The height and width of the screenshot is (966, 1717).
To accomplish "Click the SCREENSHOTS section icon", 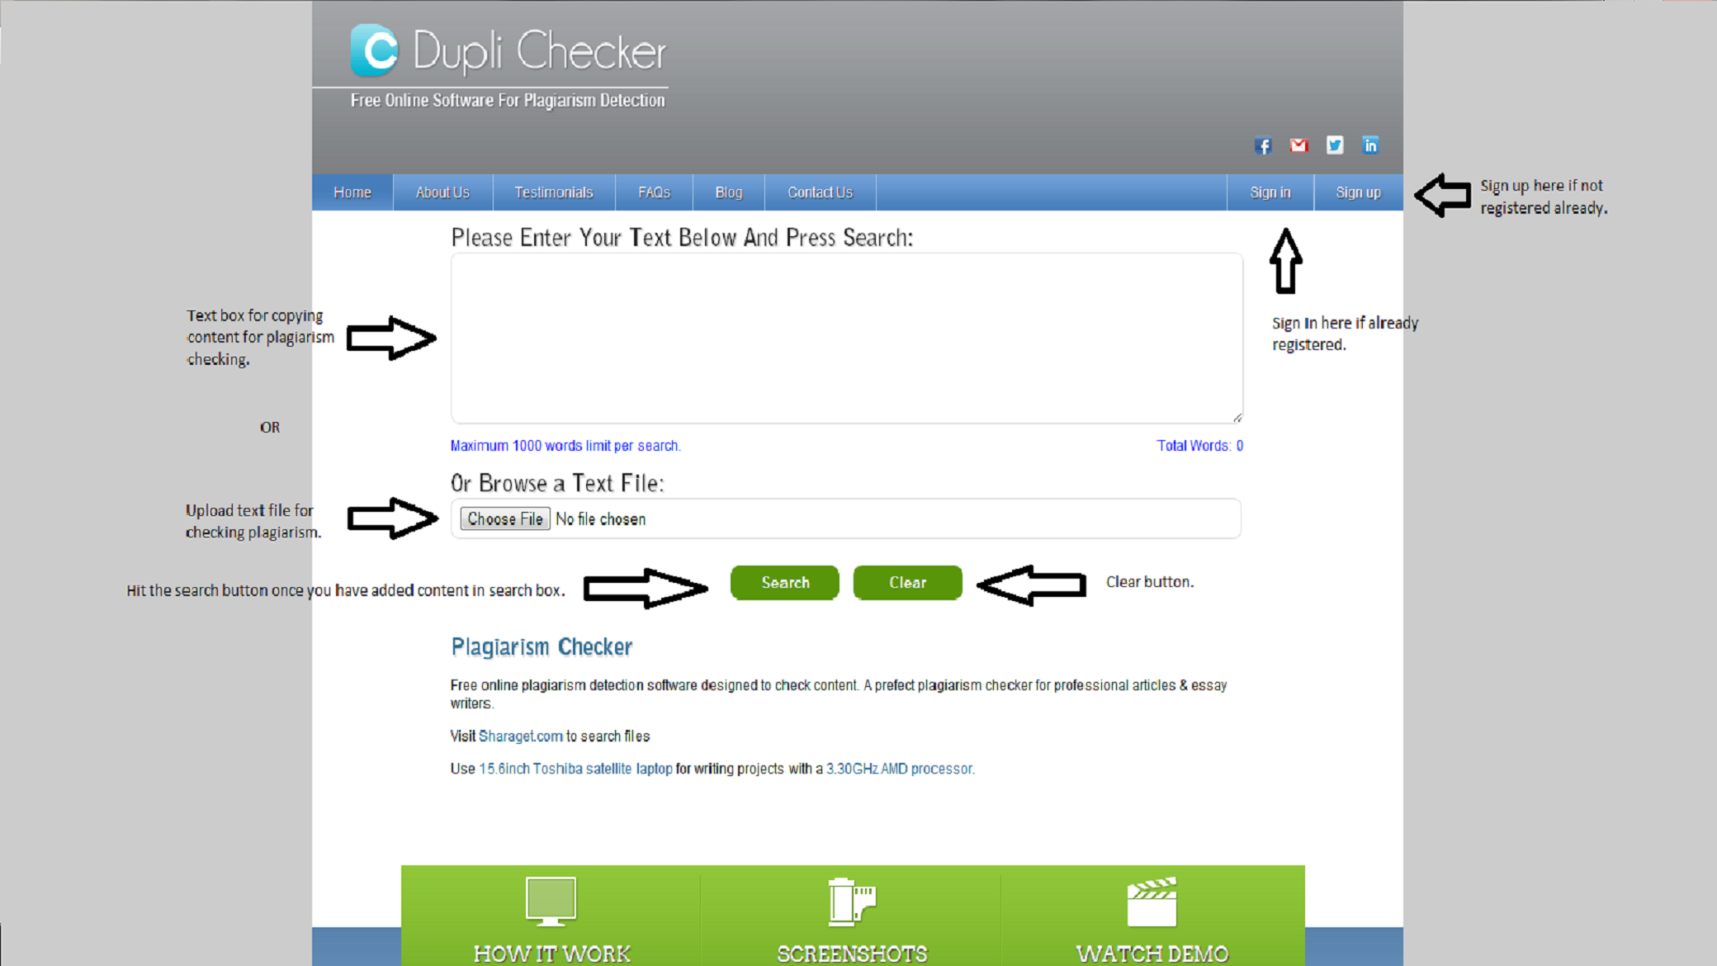I will point(851,901).
